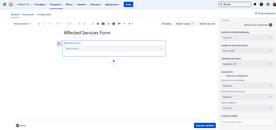The height and width of the screenshot is (130, 276).
Task: Open the user profile avatar
Action: [x=275, y=4]
